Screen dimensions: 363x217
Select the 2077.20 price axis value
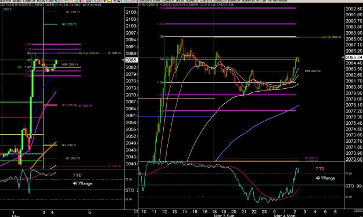(x=354, y=111)
